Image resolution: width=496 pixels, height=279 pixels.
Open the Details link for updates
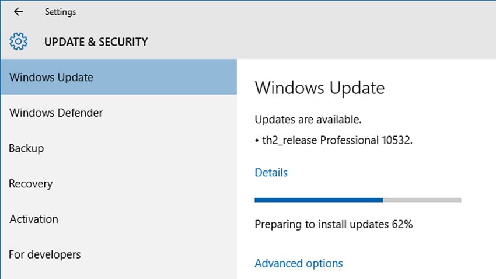tap(271, 173)
